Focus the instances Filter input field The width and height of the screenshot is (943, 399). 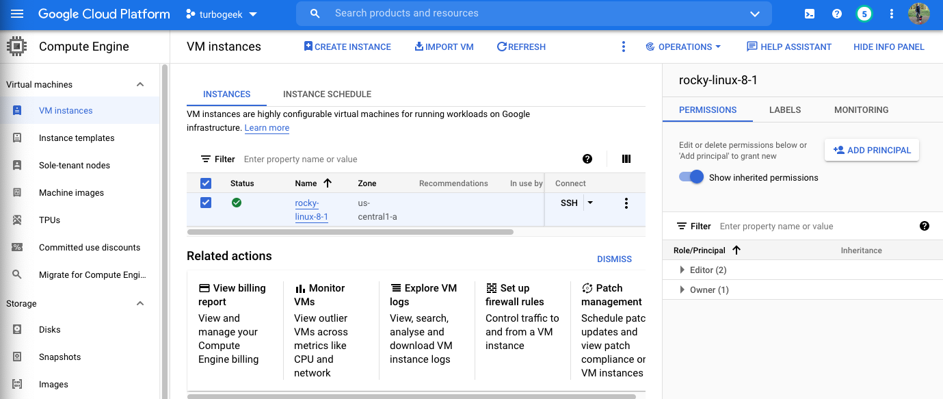pyautogui.click(x=407, y=159)
